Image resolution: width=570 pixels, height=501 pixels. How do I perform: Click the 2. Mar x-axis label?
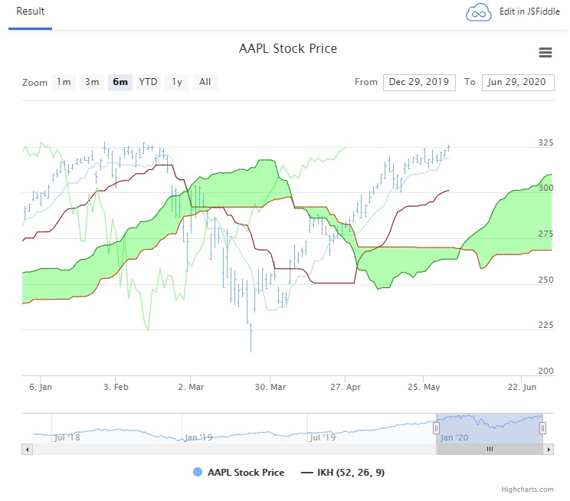pos(191,387)
